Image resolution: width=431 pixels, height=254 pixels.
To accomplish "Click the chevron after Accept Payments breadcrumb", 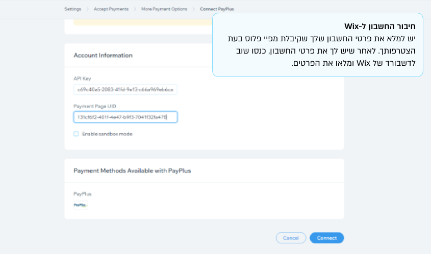I will point(136,9).
